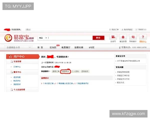Screen dimensions: 150x120
Task: Click the 个人信息管理 document icon
Action: tap(11, 89)
